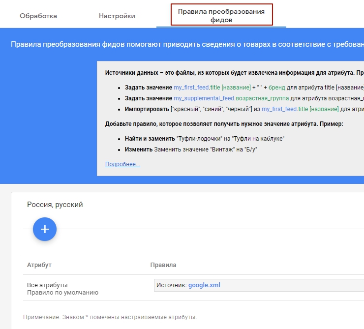The width and height of the screenshot is (364, 329).
Task: Click the Изменить example bullet
Action: pos(139,149)
